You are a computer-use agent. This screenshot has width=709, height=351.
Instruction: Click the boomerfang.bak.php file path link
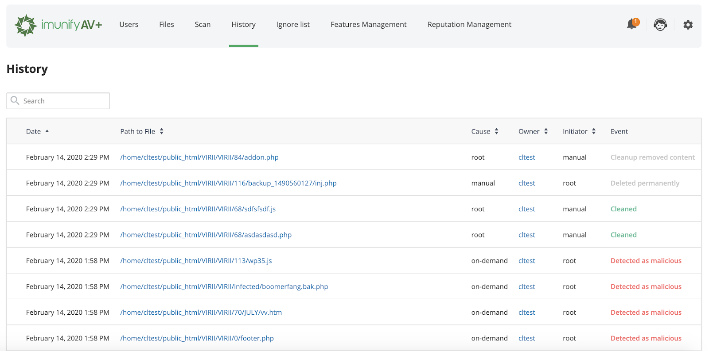(224, 286)
